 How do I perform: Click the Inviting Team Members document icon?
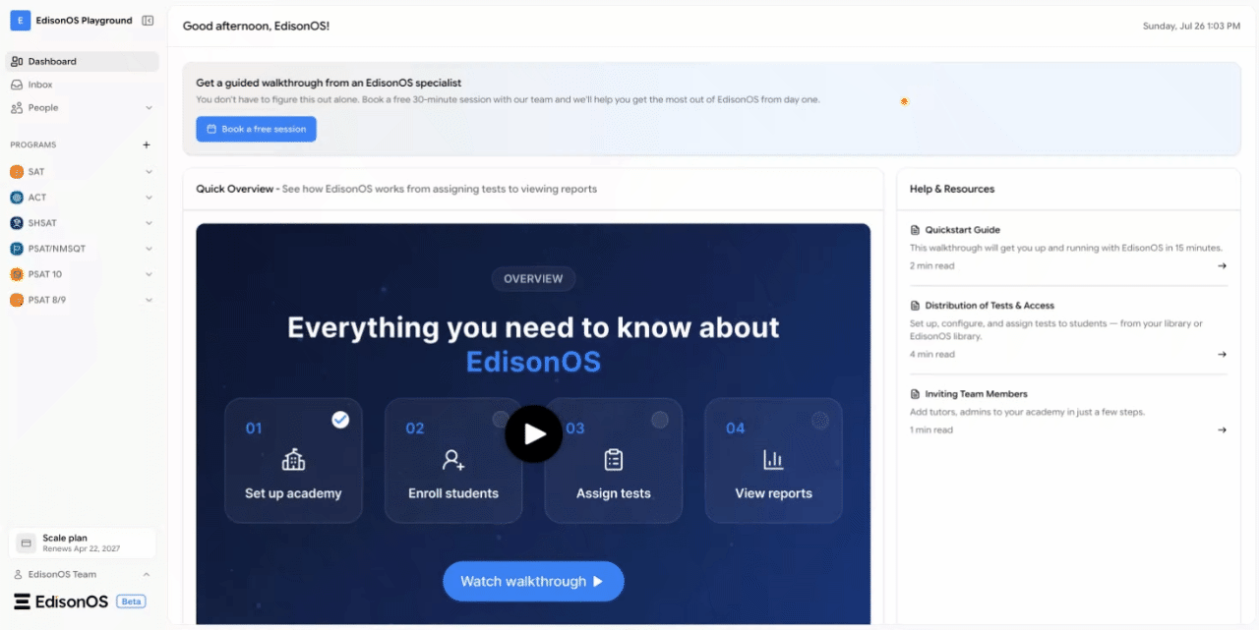click(915, 394)
